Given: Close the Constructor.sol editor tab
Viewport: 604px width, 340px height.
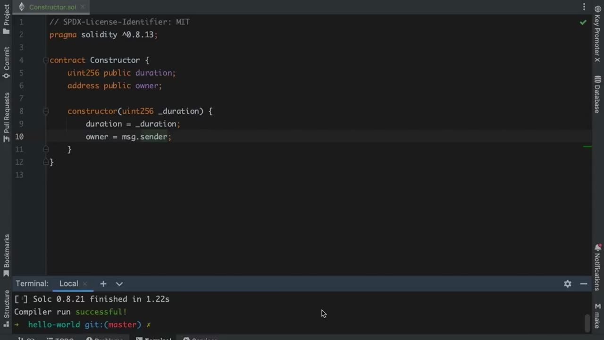Looking at the screenshot, I should (x=83, y=7).
